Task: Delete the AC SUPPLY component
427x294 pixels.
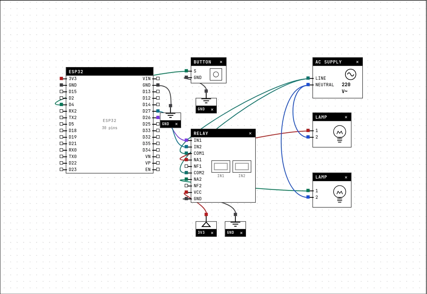Action: tap(357, 62)
